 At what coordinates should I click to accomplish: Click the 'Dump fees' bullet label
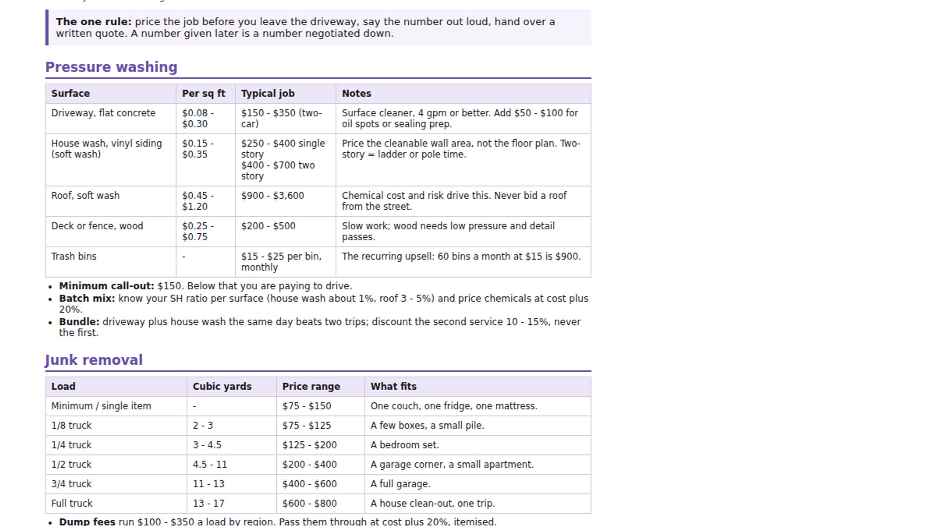click(x=87, y=522)
